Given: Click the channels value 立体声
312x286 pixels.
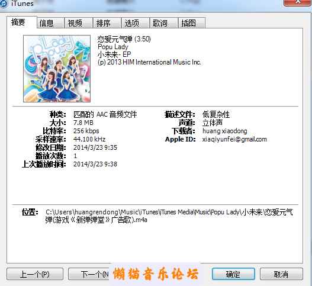Looking at the screenshot, I should [x=213, y=123].
